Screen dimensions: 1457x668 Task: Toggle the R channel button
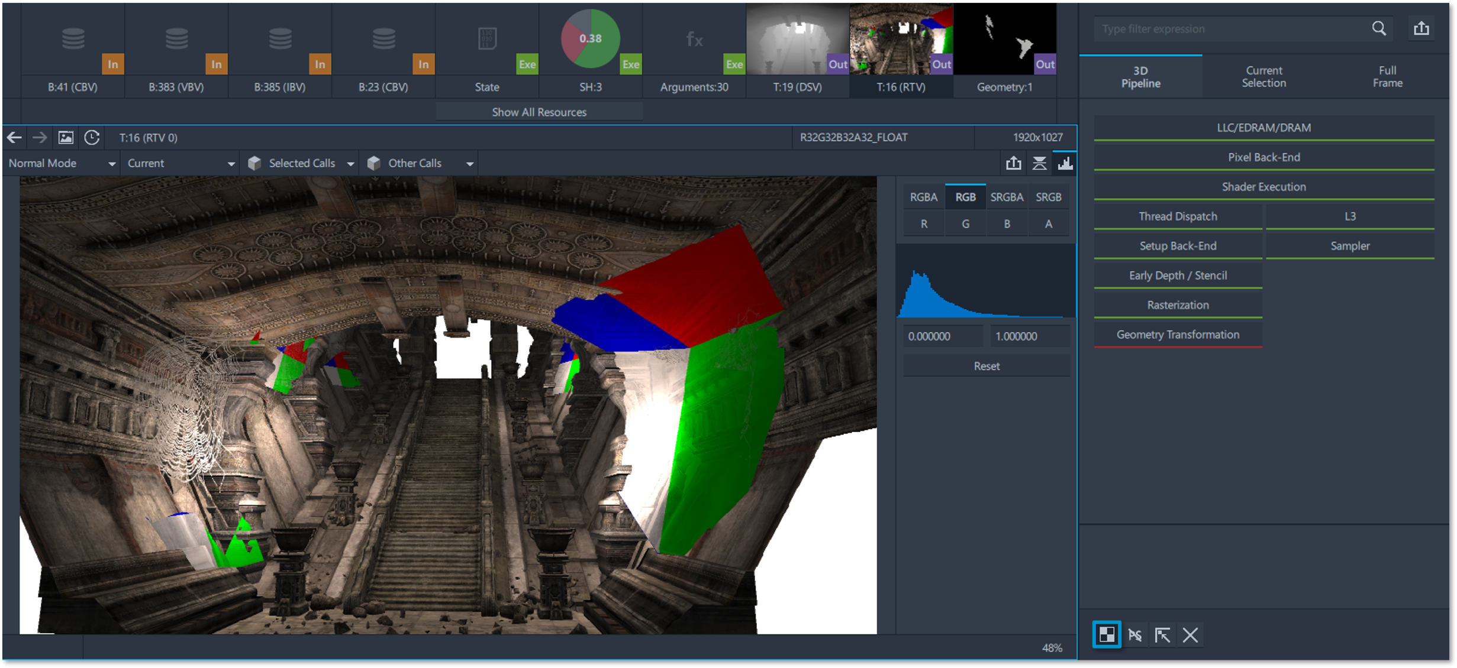click(924, 224)
